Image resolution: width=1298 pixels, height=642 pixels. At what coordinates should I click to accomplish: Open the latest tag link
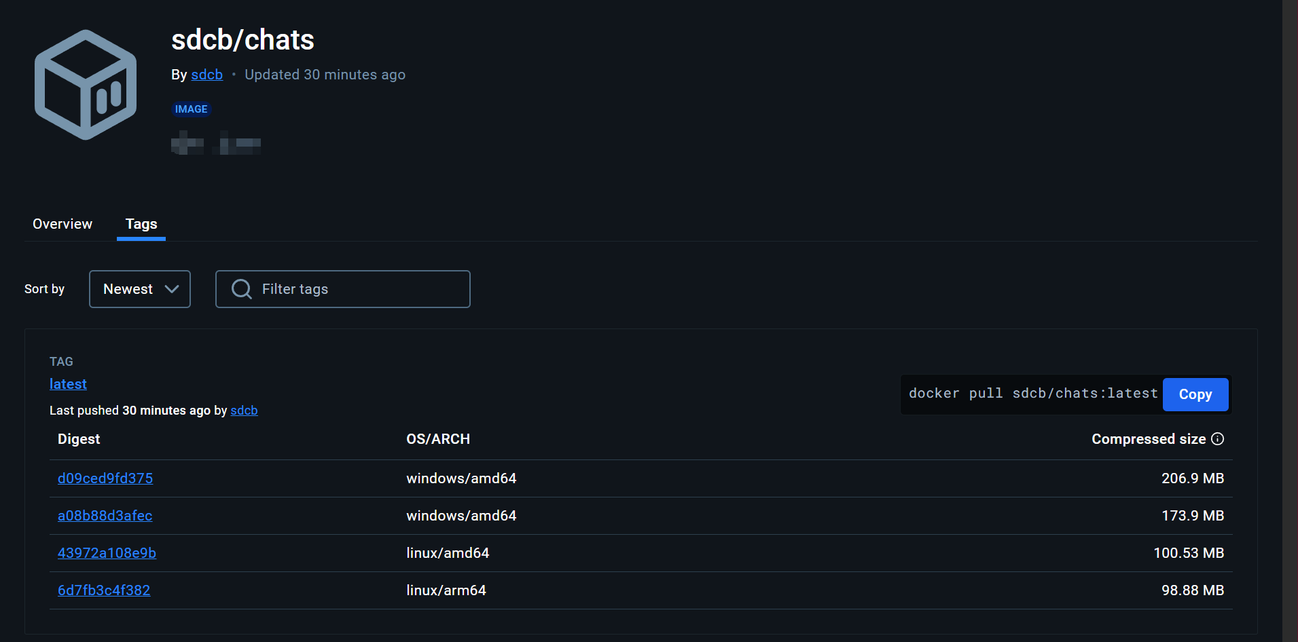pos(68,384)
